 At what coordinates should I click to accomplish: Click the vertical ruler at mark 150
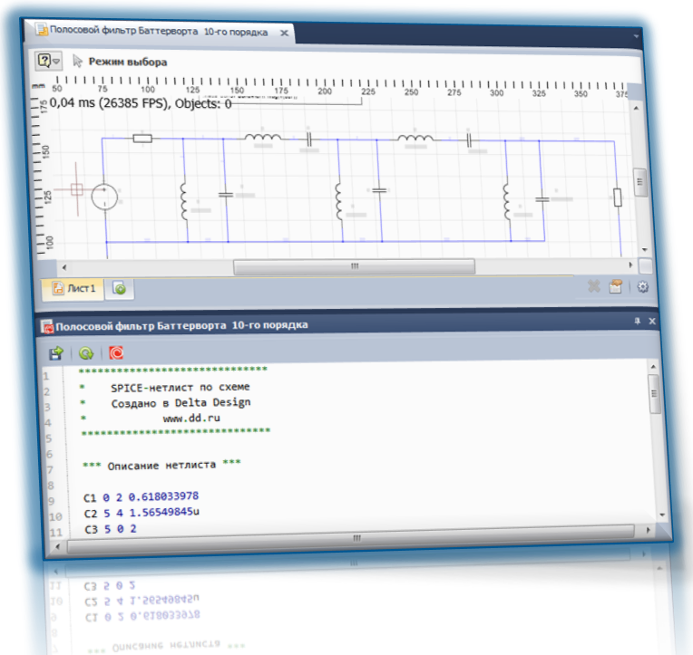tap(45, 151)
